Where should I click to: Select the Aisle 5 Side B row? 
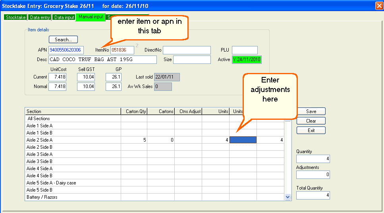pos(154,190)
